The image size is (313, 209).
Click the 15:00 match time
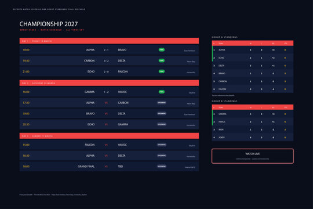pyautogui.click(x=26, y=145)
